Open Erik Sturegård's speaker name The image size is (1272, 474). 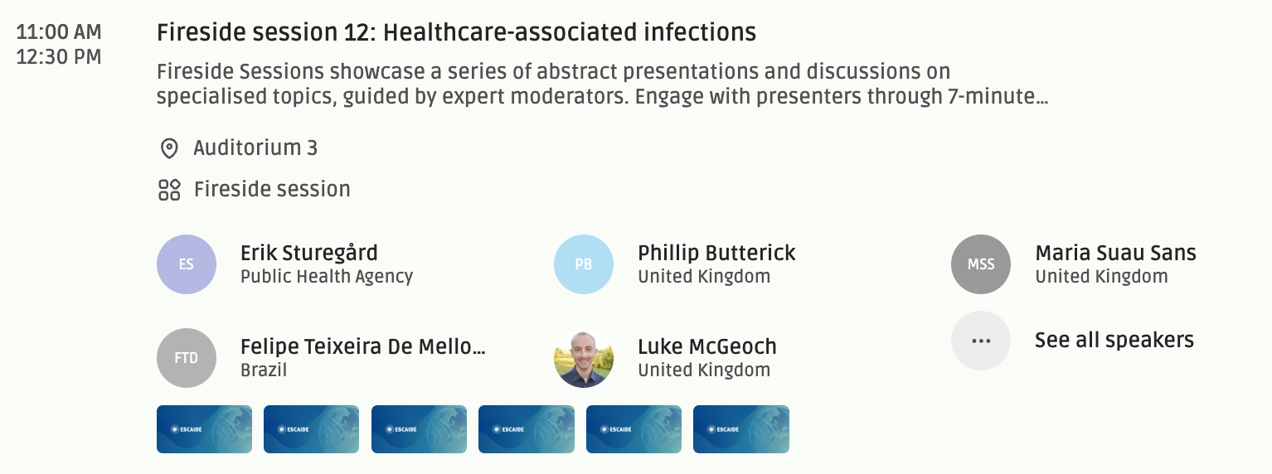click(308, 253)
